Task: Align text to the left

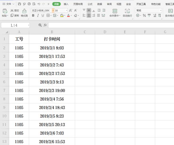Action: 84,15
